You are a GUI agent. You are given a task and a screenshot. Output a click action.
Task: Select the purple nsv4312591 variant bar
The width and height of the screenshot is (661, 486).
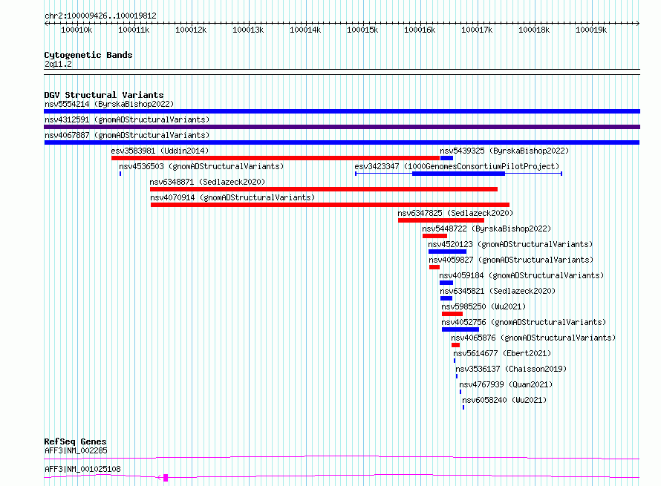(x=342, y=127)
